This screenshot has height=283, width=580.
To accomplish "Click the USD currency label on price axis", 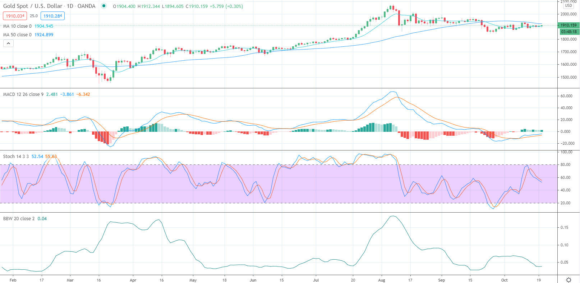I will 569,6.
